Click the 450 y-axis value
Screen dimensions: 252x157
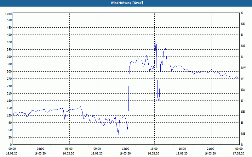(9, 35)
